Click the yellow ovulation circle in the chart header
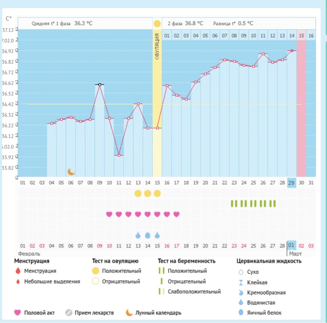327x323 pixels. pos(157,24)
